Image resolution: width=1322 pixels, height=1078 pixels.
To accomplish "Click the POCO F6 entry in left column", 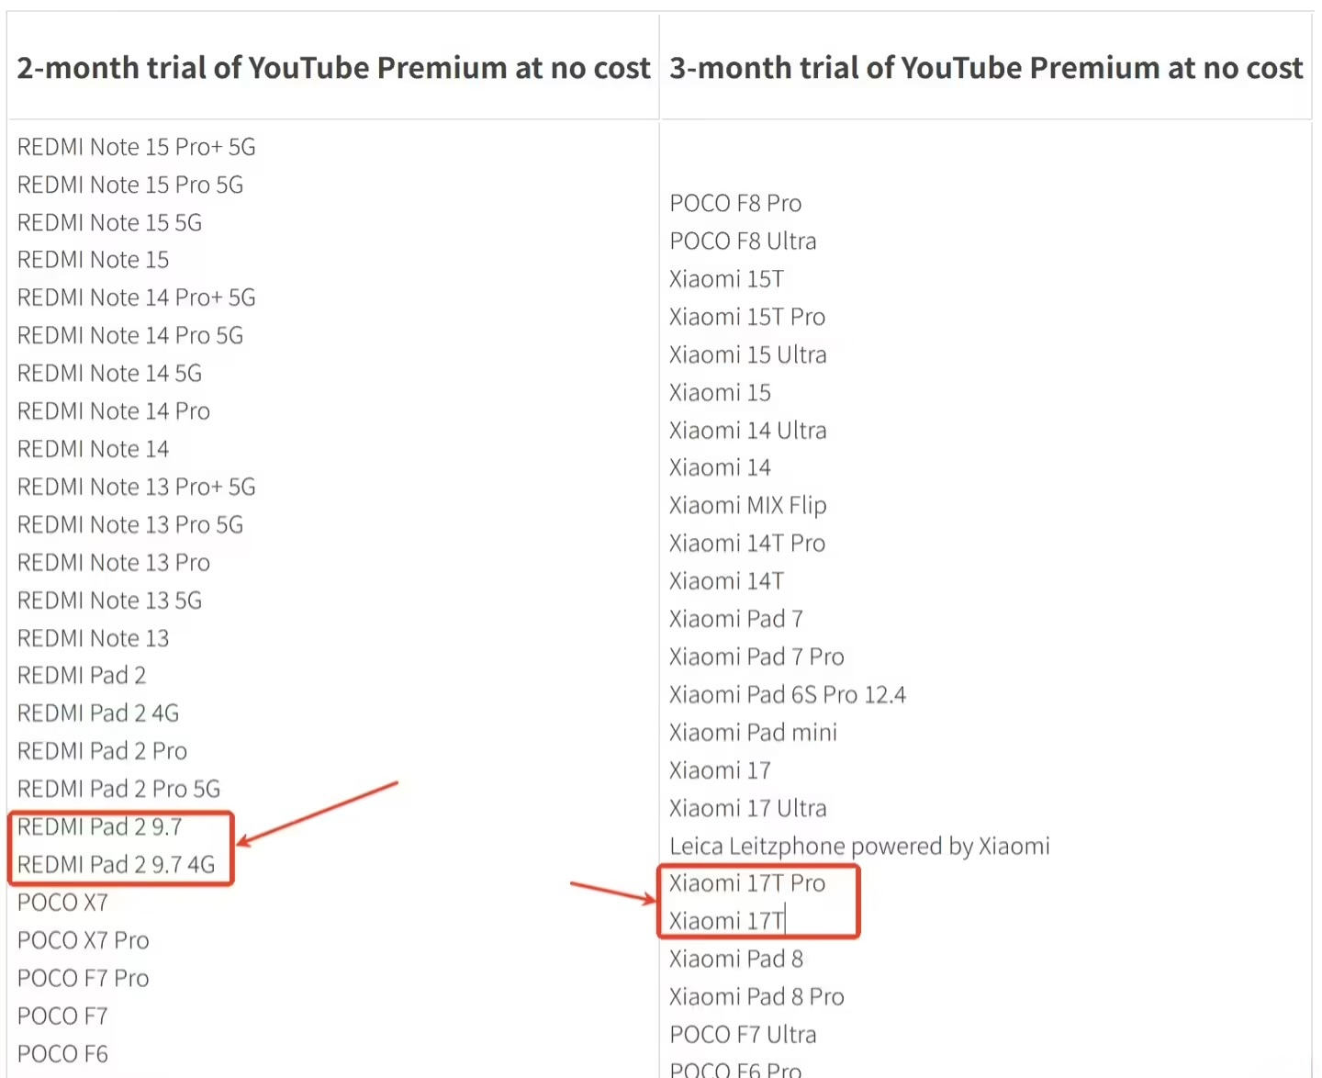I will (62, 1053).
